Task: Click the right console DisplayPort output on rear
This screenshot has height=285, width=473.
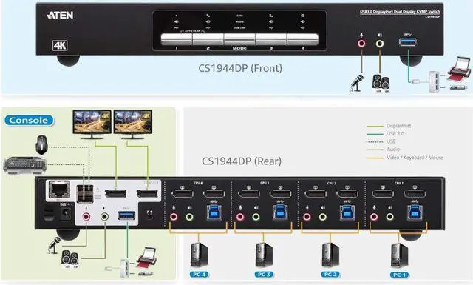Action: tap(147, 193)
